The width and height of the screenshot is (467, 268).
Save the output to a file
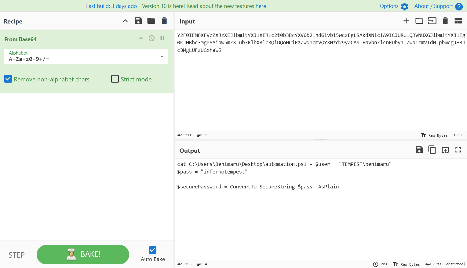point(419,150)
